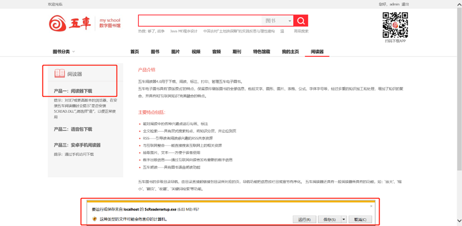This screenshot has height=226, width=462.
Task: Click the 五车 logo icon
Action: (x=58, y=23)
